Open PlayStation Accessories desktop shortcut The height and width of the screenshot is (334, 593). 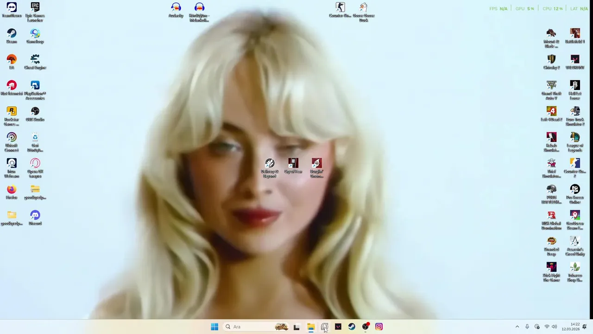35,90
